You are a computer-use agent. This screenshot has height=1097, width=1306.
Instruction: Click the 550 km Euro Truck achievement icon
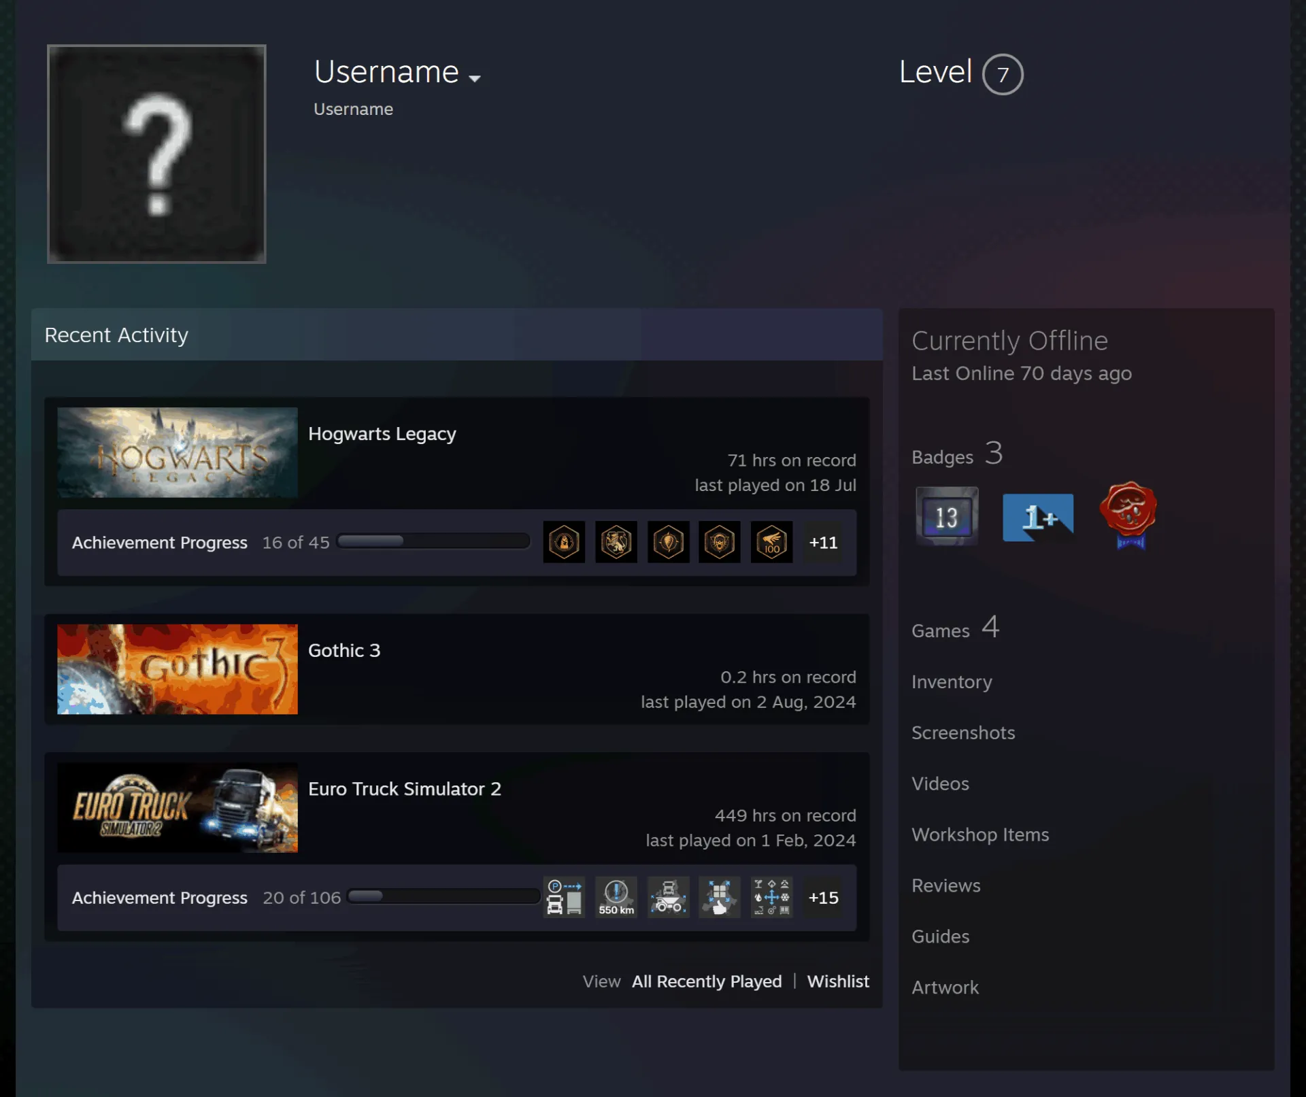tap(616, 897)
